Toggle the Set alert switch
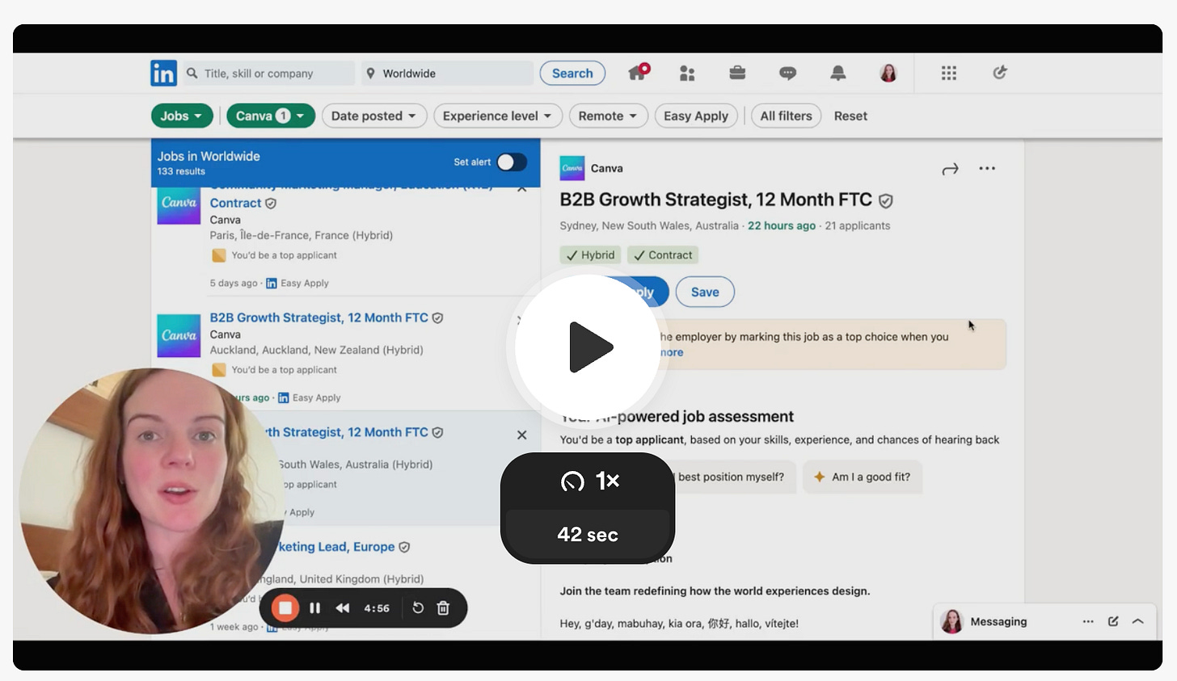1177x681 pixels. click(x=512, y=162)
